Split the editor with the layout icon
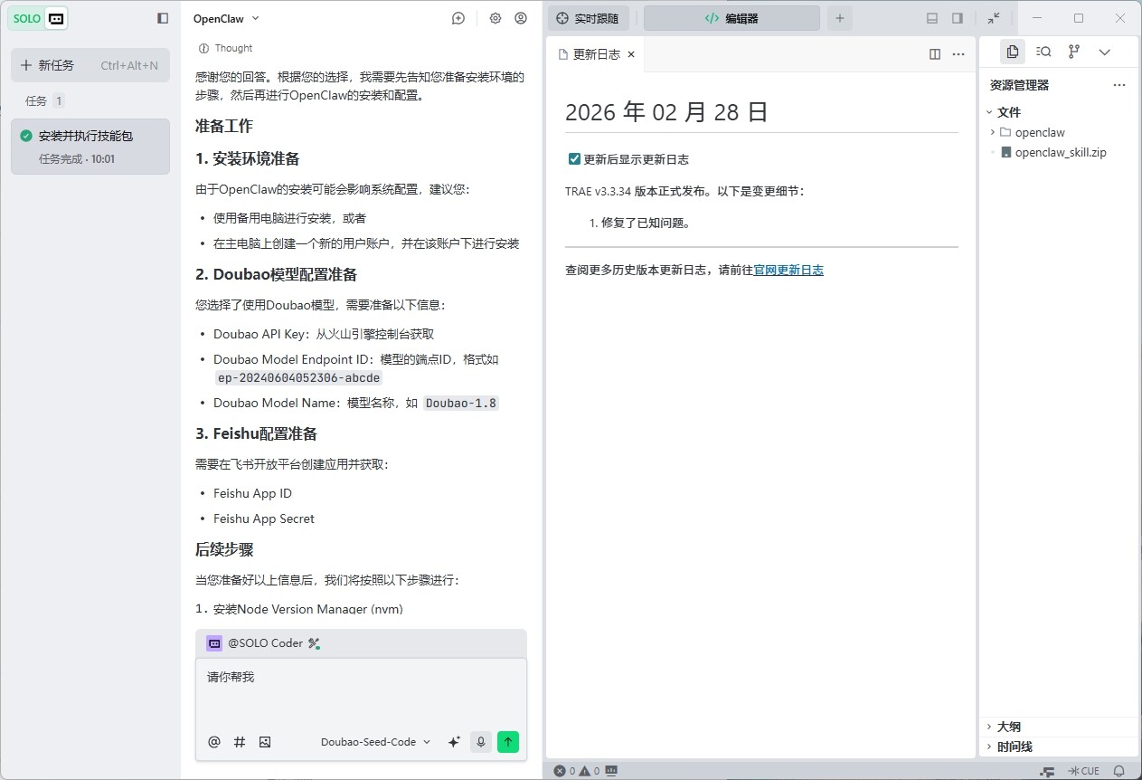 [x=935, y=54]
